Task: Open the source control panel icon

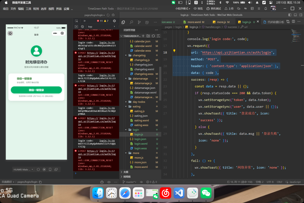Action: 139,22
